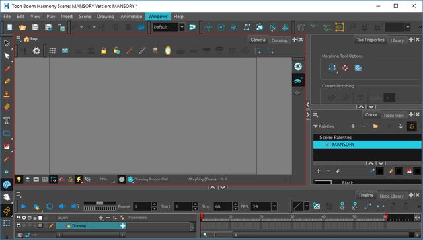The height and width of the screenshot is (240, 423).
Task: Select the Paint bucket tool
Action: [7, 146]
